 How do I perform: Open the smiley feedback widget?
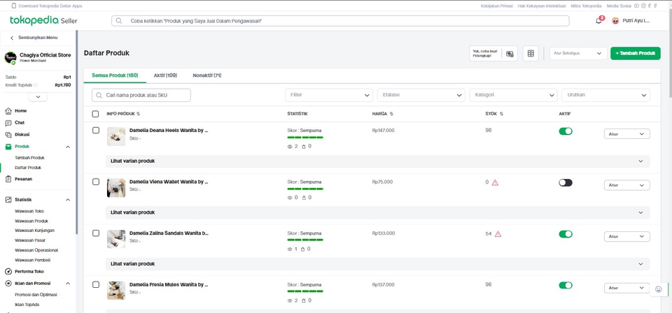pyautogui.click(x=659, y=289)
